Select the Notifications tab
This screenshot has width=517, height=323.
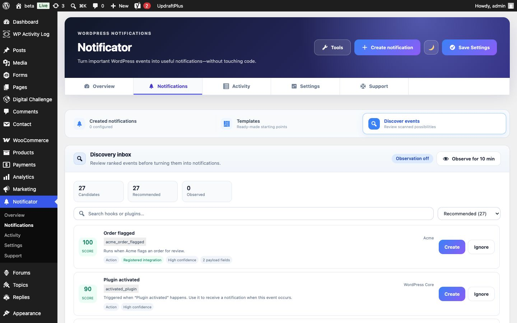coord(168,86)
